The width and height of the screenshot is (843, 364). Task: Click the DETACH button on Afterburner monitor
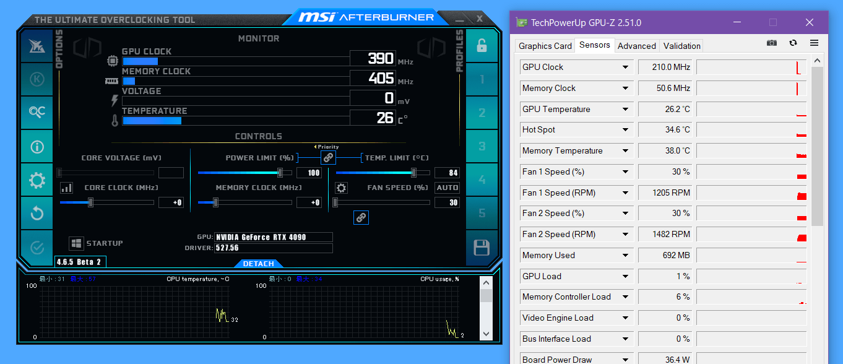[x=259, y=264]
